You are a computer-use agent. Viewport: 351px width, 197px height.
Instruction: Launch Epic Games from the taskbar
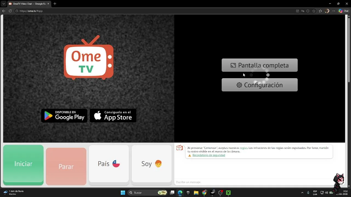click(188, 193)
